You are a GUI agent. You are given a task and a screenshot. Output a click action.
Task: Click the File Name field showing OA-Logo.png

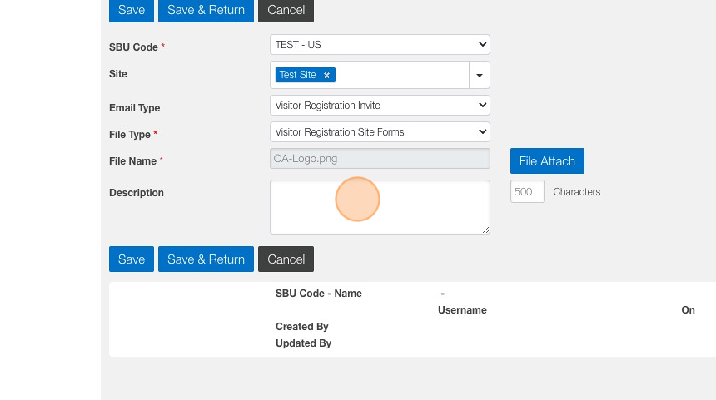click(380, 158)
